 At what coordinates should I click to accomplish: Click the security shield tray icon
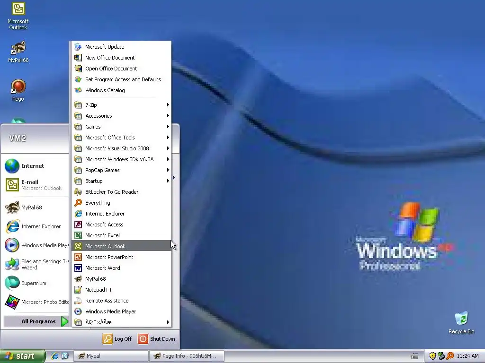(432, 356)
